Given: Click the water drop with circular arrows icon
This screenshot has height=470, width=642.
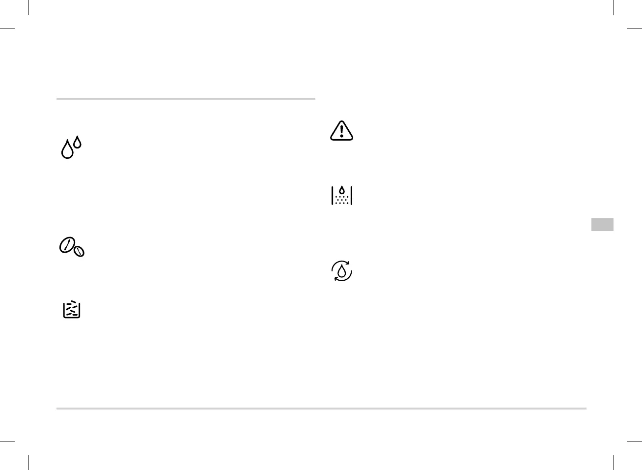Looking at the screenshot, I should (x=341, y=270).
